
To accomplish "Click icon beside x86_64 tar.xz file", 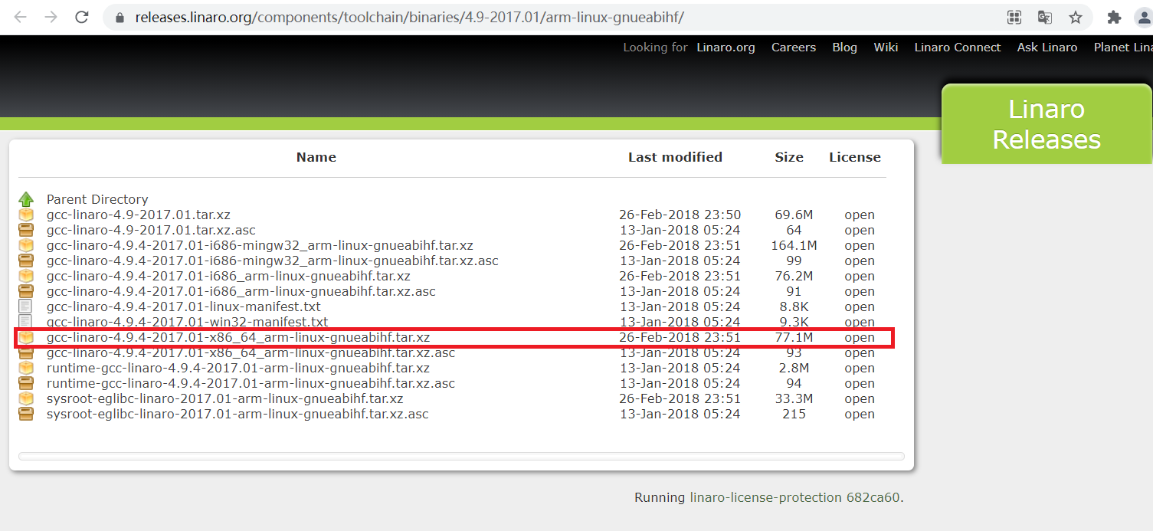I will tap(26, 337).
